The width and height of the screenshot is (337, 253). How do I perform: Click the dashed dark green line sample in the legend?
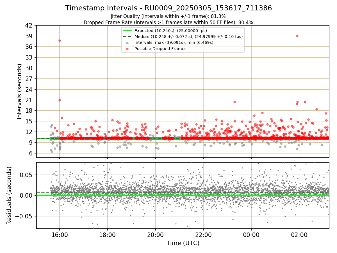click(x=127, y=37)
